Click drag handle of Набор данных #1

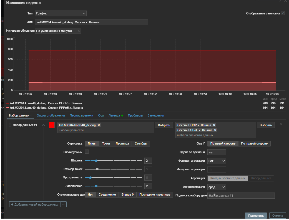10,125
